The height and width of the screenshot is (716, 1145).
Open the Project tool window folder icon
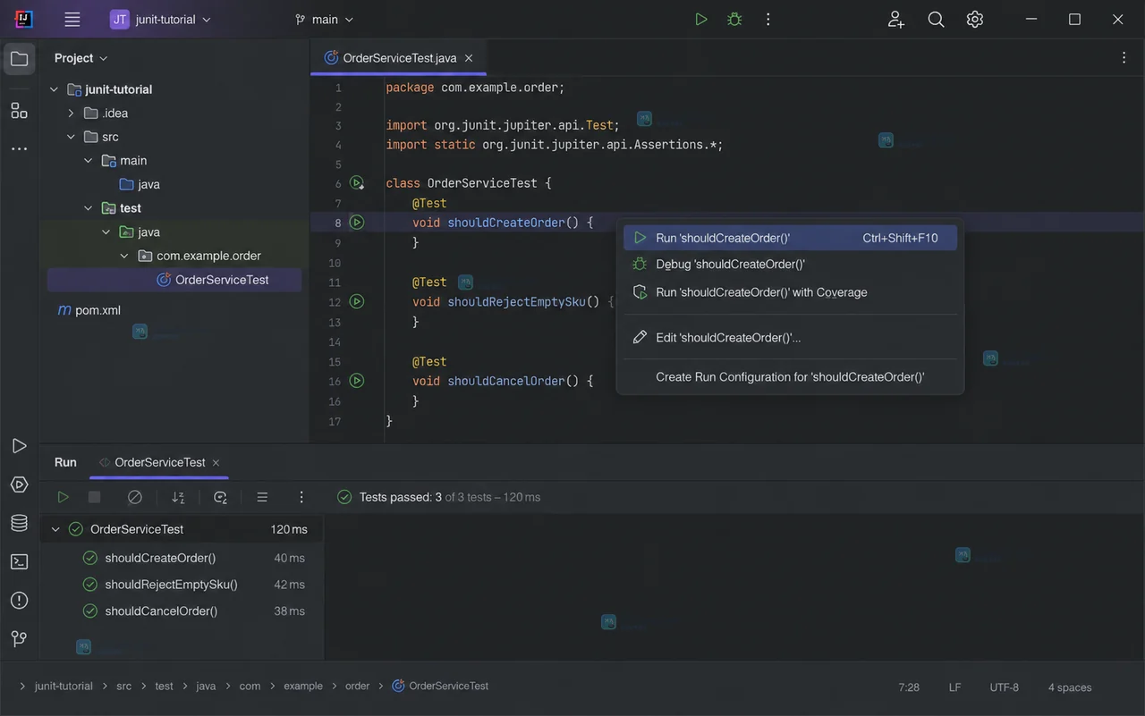[19, 60]
